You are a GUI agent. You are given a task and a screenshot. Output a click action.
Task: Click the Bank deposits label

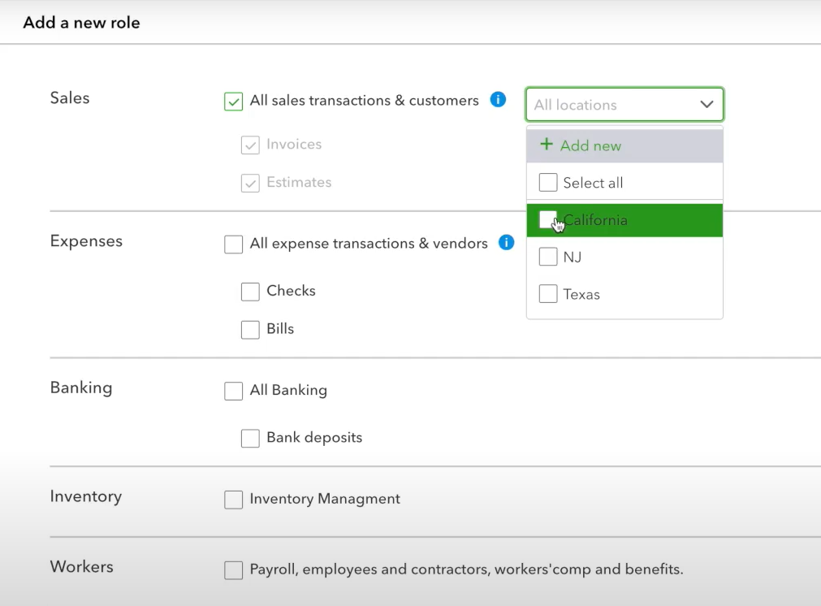tap(315, 437)
